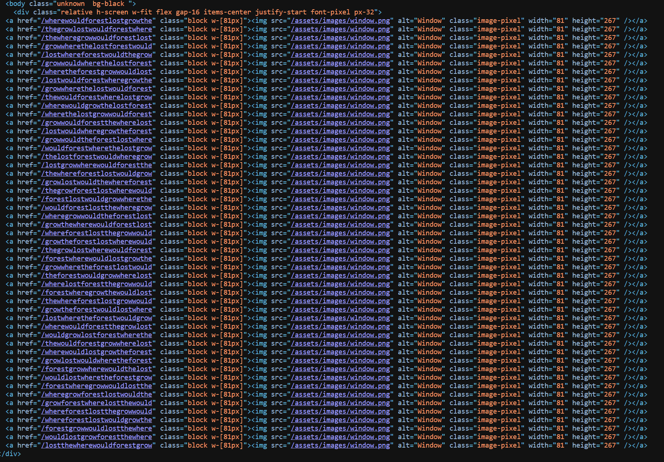
Task: Click the /wouldforestlostthewheregrow href link
Action: (x=96, y=208)
